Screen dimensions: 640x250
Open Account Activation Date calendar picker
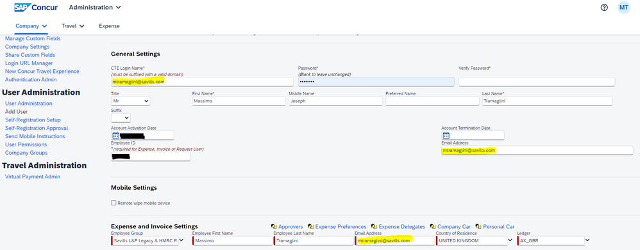pyautogui.click(x=115, y=136)
